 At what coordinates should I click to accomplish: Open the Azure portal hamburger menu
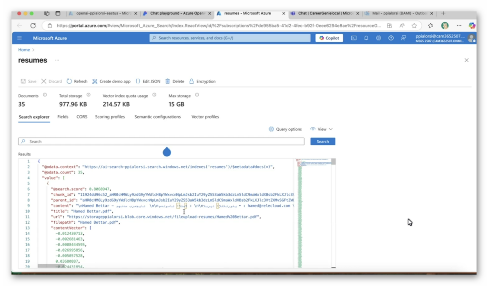coord(19,38)
